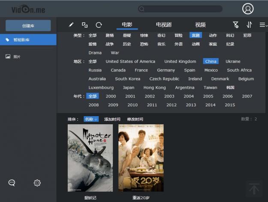Switch to the 视频 tab

(x=201, y=25)
